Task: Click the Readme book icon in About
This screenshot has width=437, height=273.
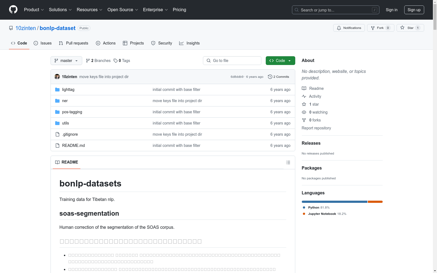Action: click(x=304, y=88)
